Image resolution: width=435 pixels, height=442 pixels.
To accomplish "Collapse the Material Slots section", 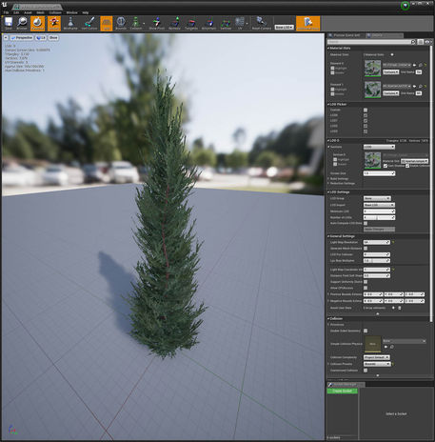I will (x=328, y=48).
